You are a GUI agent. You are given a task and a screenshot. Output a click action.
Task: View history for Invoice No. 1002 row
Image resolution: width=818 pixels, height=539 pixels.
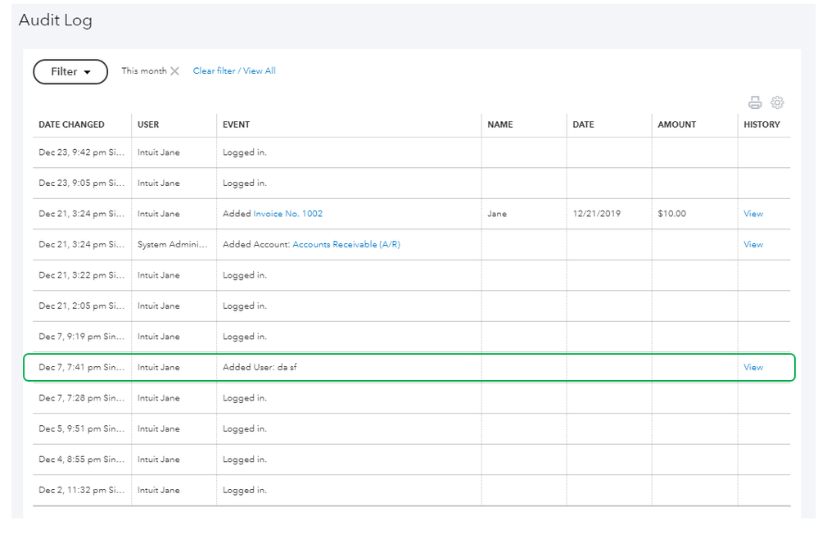(x=752, y=214)
